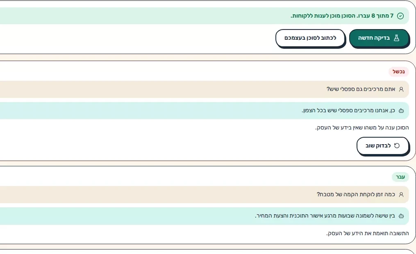The height and width of the screenshot is (254, 416).
Task: Click the red "נכשל" status badge
Action: (398, 72)
